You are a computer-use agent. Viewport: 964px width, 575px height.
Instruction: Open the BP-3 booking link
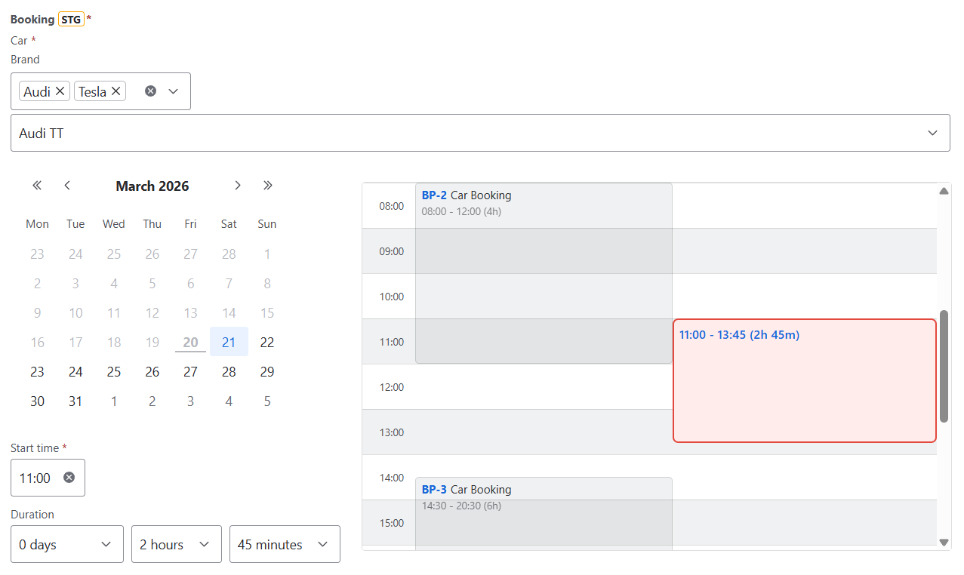434,490
